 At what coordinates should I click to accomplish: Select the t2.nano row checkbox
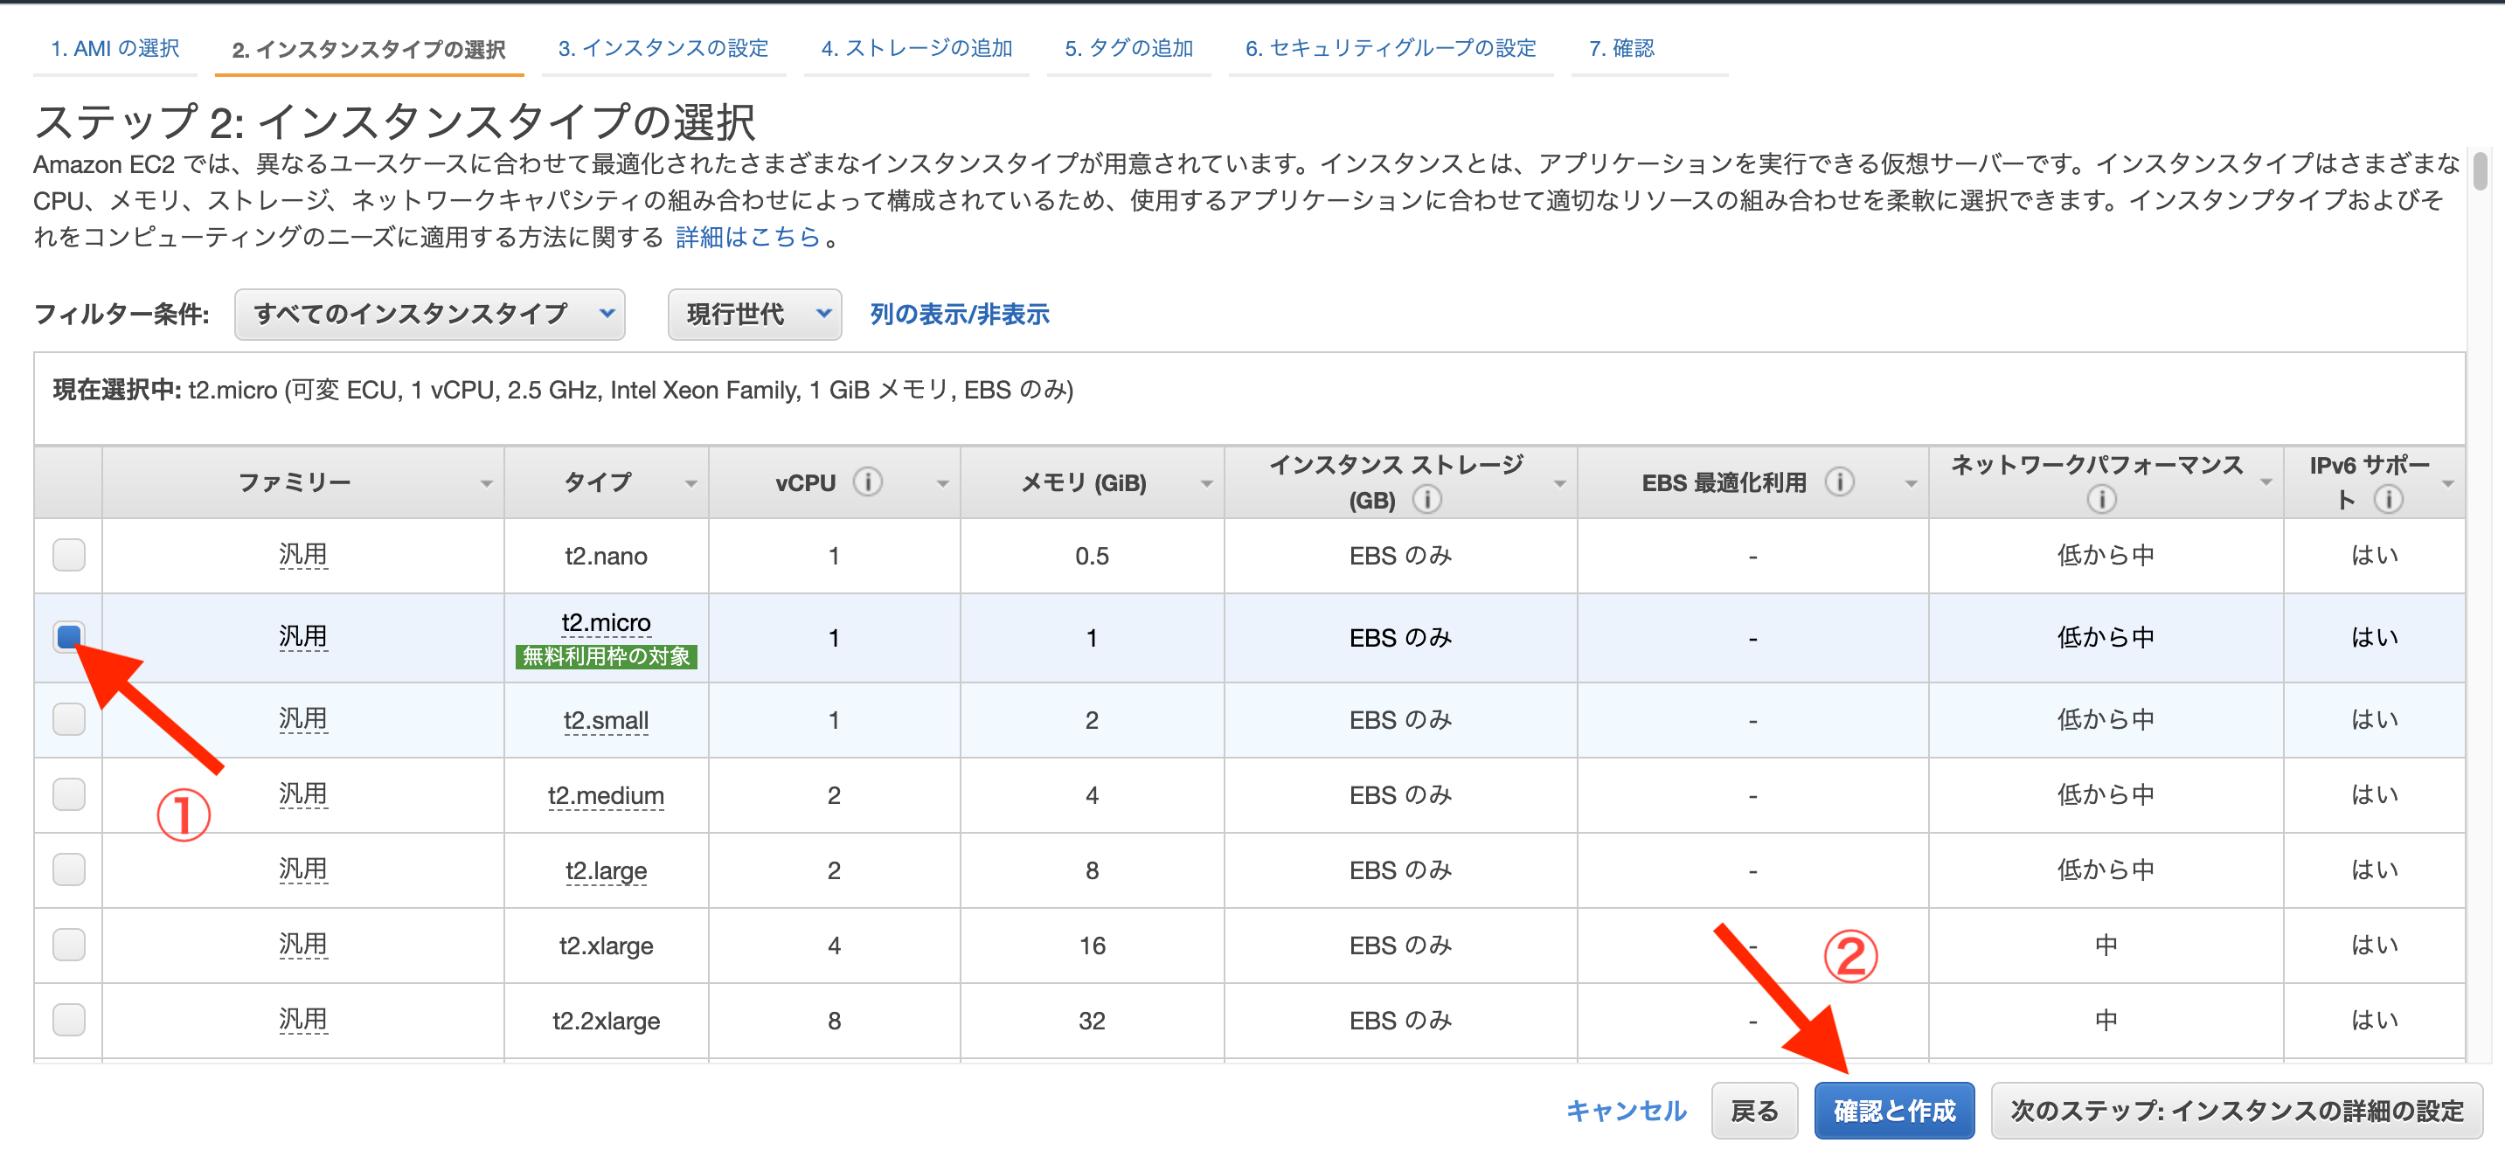[x=69, y=555]
